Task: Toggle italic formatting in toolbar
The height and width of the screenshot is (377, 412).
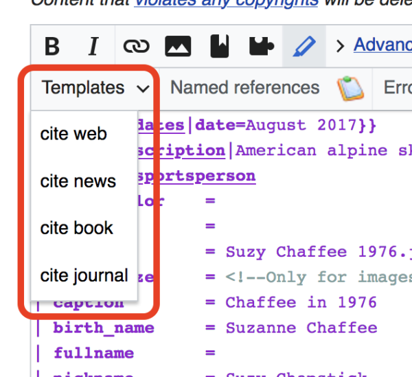Action: pos(93,46)
